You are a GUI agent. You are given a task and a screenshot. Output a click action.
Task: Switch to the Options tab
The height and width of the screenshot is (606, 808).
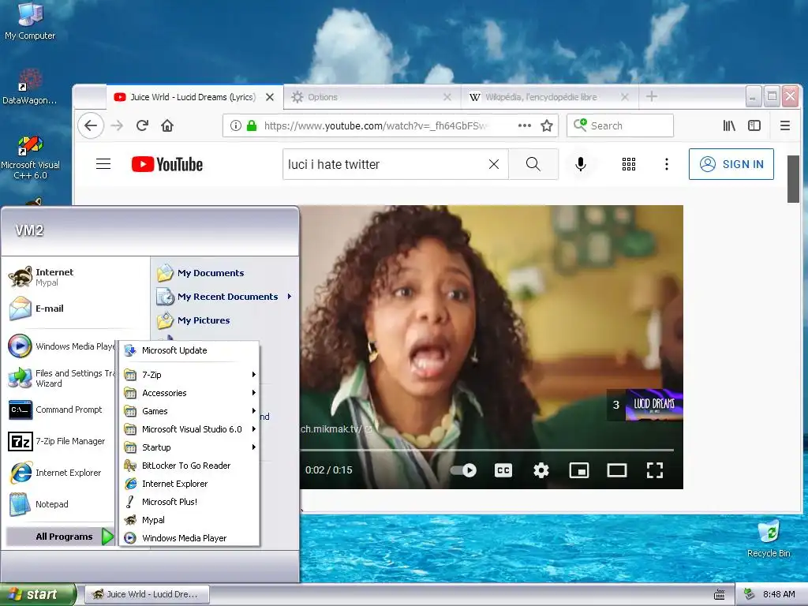pyautogui.click(x=372, y=97)
